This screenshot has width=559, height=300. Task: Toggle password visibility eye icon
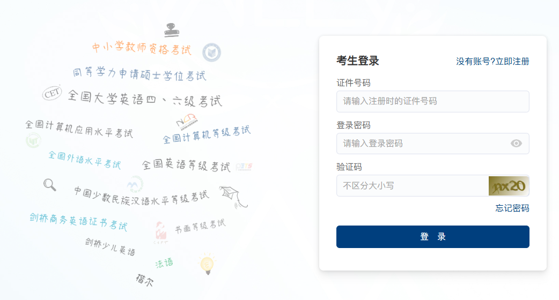pos(516,144)
